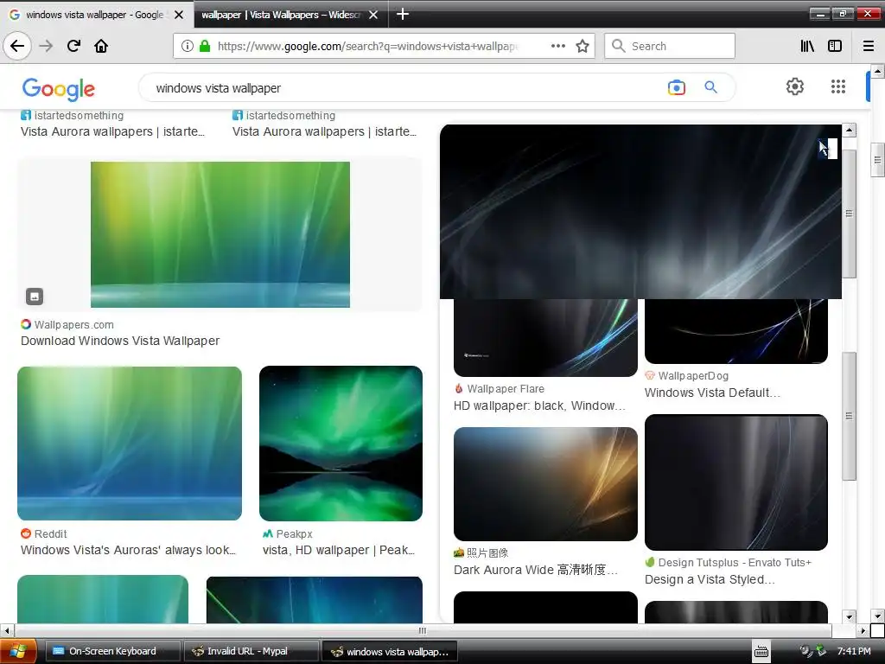This screenshot has height=664, width=885.
Task: Open first 'Vista Aurora wallpapers | istarte...' link
Action: pyautogui.click(x=112, y=131)
